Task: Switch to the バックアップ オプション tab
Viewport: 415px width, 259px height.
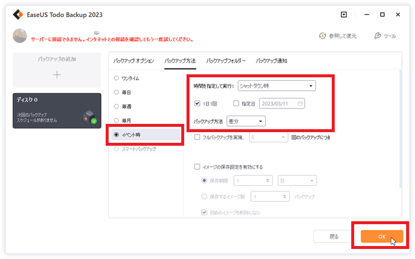Action: click(133, 61)
